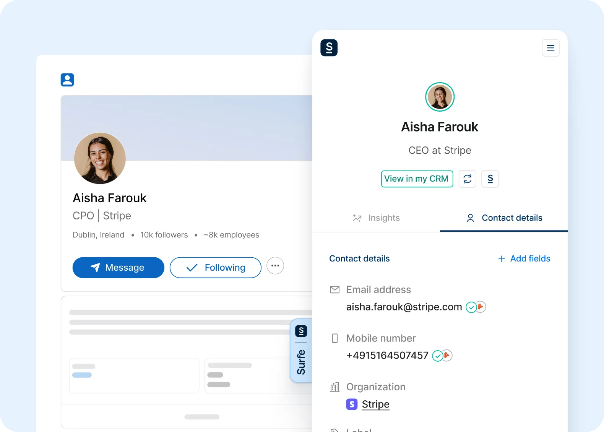The height and width of the screenshot is (432, 604).
Task: Click the paper plane icon in Message button
Action: (x=95, y=267)
